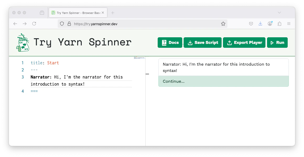The height and width of the screenshot is (157, 304).
Task: Open the extensions panel
Action: [279, 24]
